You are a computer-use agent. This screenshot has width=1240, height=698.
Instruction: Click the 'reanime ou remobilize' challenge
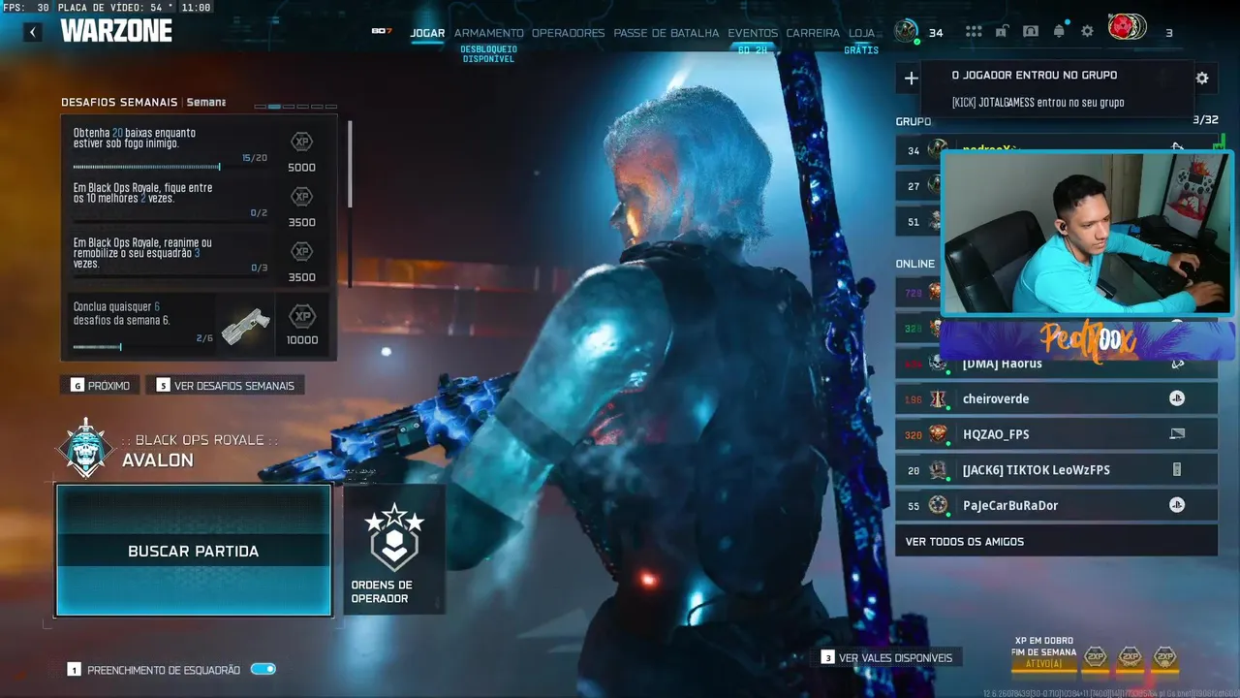pyautogui.click(x=199, y=257)
